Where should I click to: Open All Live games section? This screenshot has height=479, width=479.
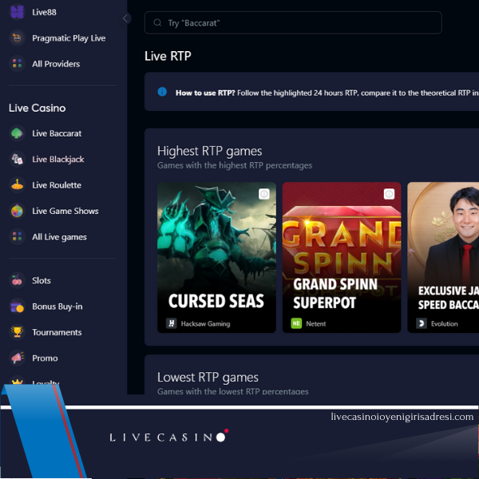[60, 237]
